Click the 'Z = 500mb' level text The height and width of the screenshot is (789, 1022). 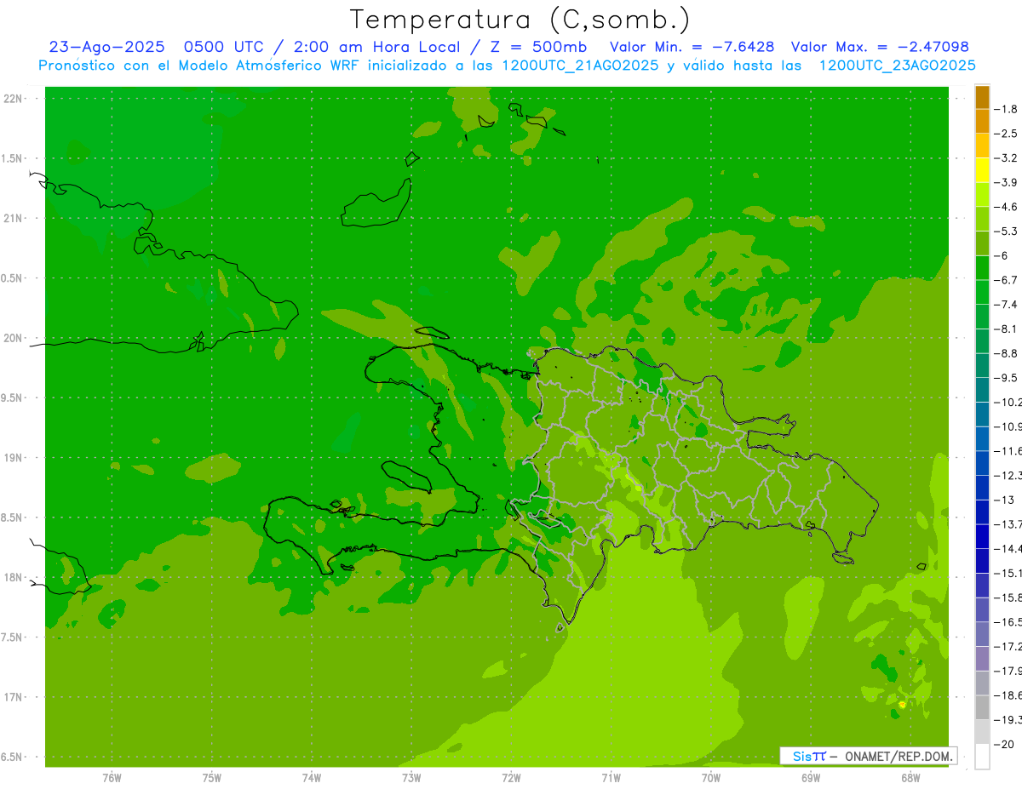tap(539, 47)
